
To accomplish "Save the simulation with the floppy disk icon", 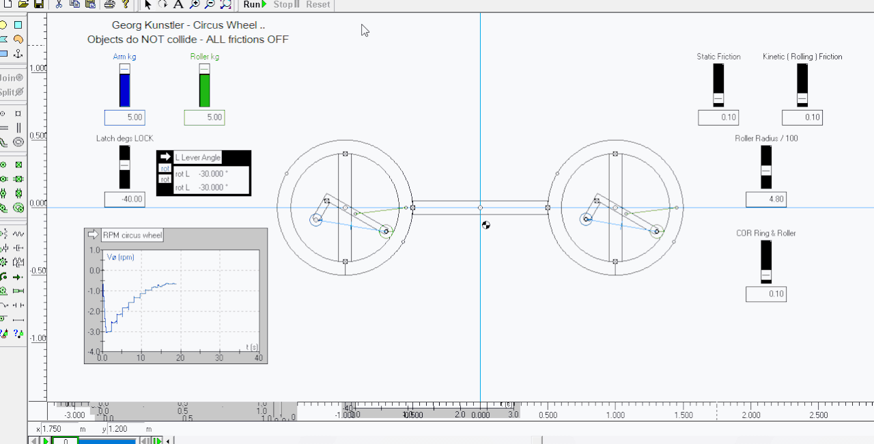I will 39,4.
